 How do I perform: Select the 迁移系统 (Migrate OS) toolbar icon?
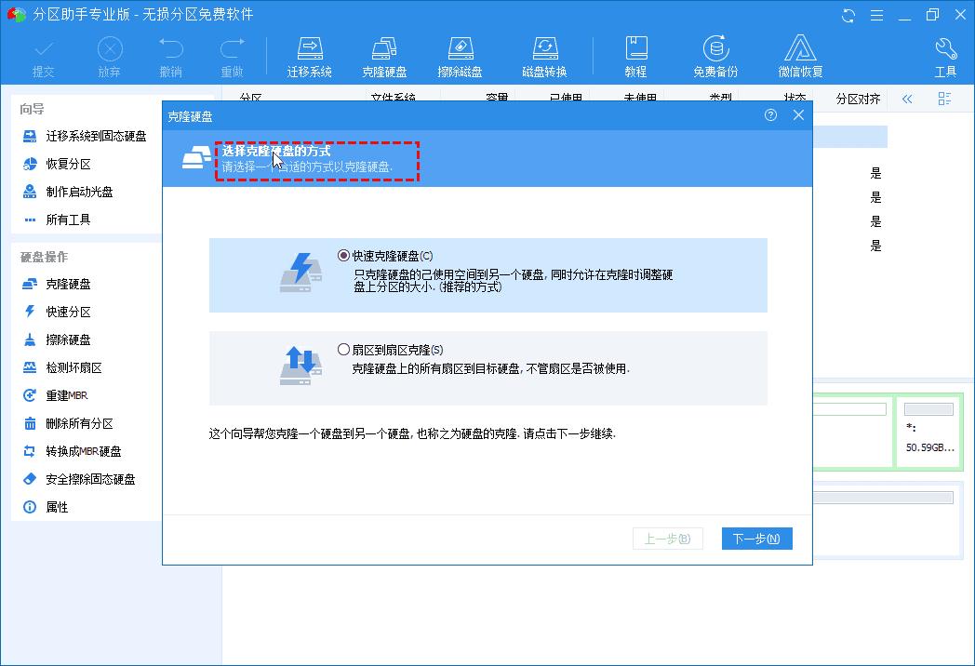point(308,54)
